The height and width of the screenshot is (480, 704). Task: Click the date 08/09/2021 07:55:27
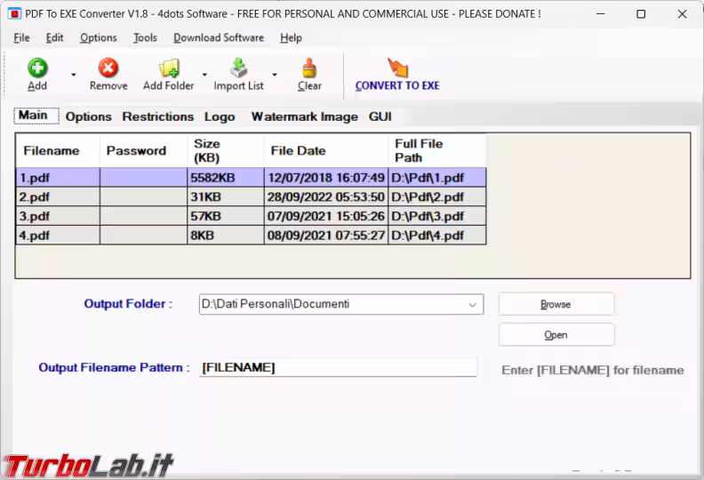click(326, 236)
